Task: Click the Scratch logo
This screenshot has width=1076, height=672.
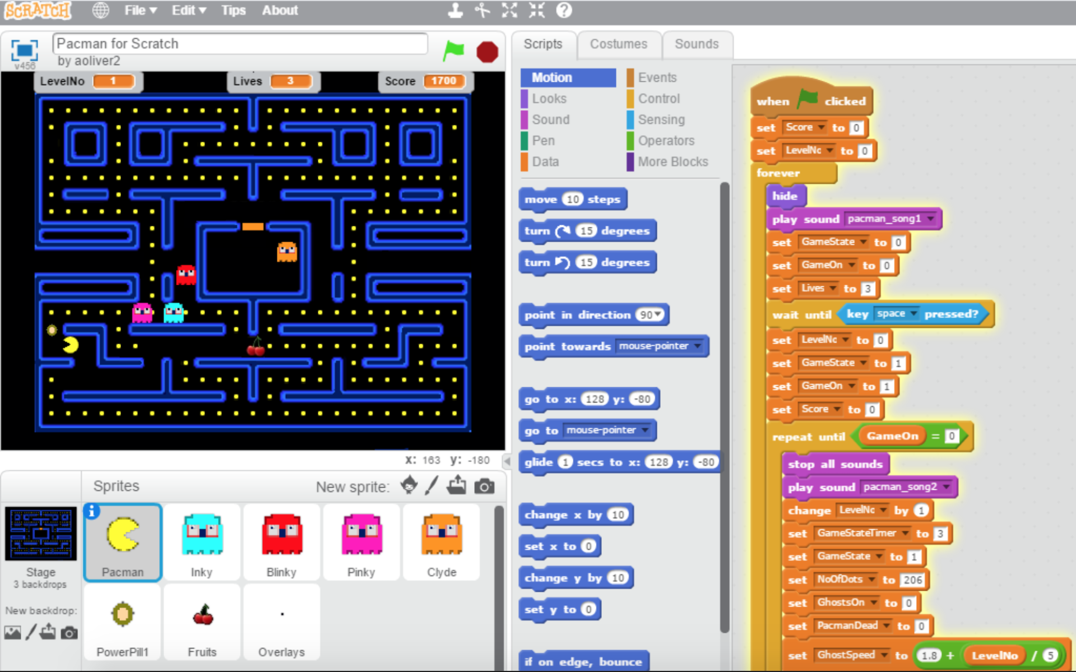Action: click(38, 10)
